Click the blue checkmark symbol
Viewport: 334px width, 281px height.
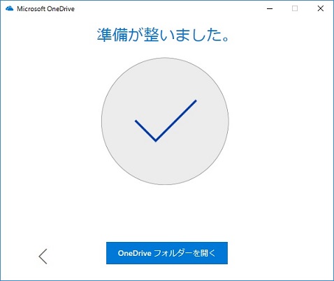click(x=166, y=121)
